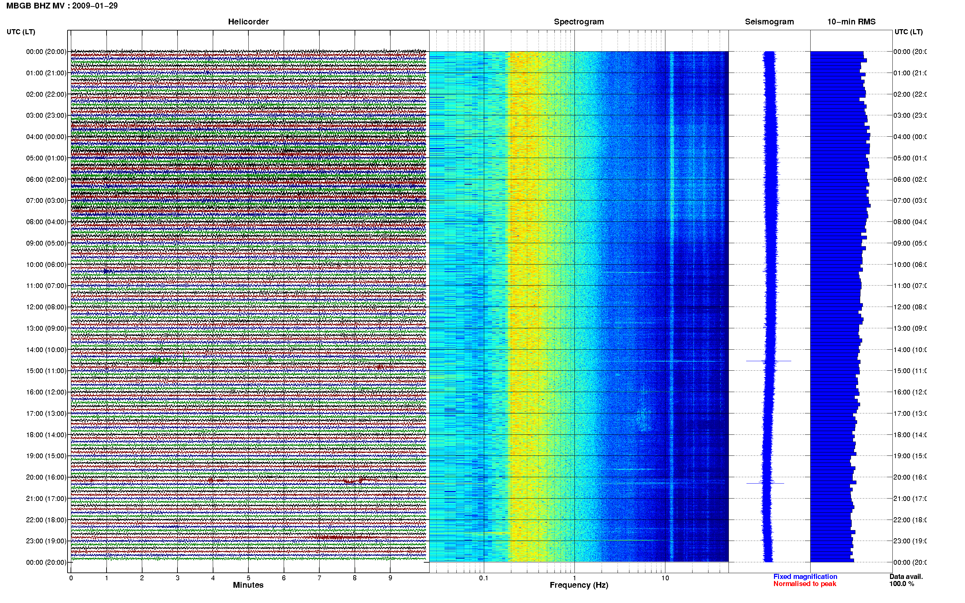Screen dimensions: 965x603
Task: Select the "13:00 (09:00)" left axis label
Action: 46,328
